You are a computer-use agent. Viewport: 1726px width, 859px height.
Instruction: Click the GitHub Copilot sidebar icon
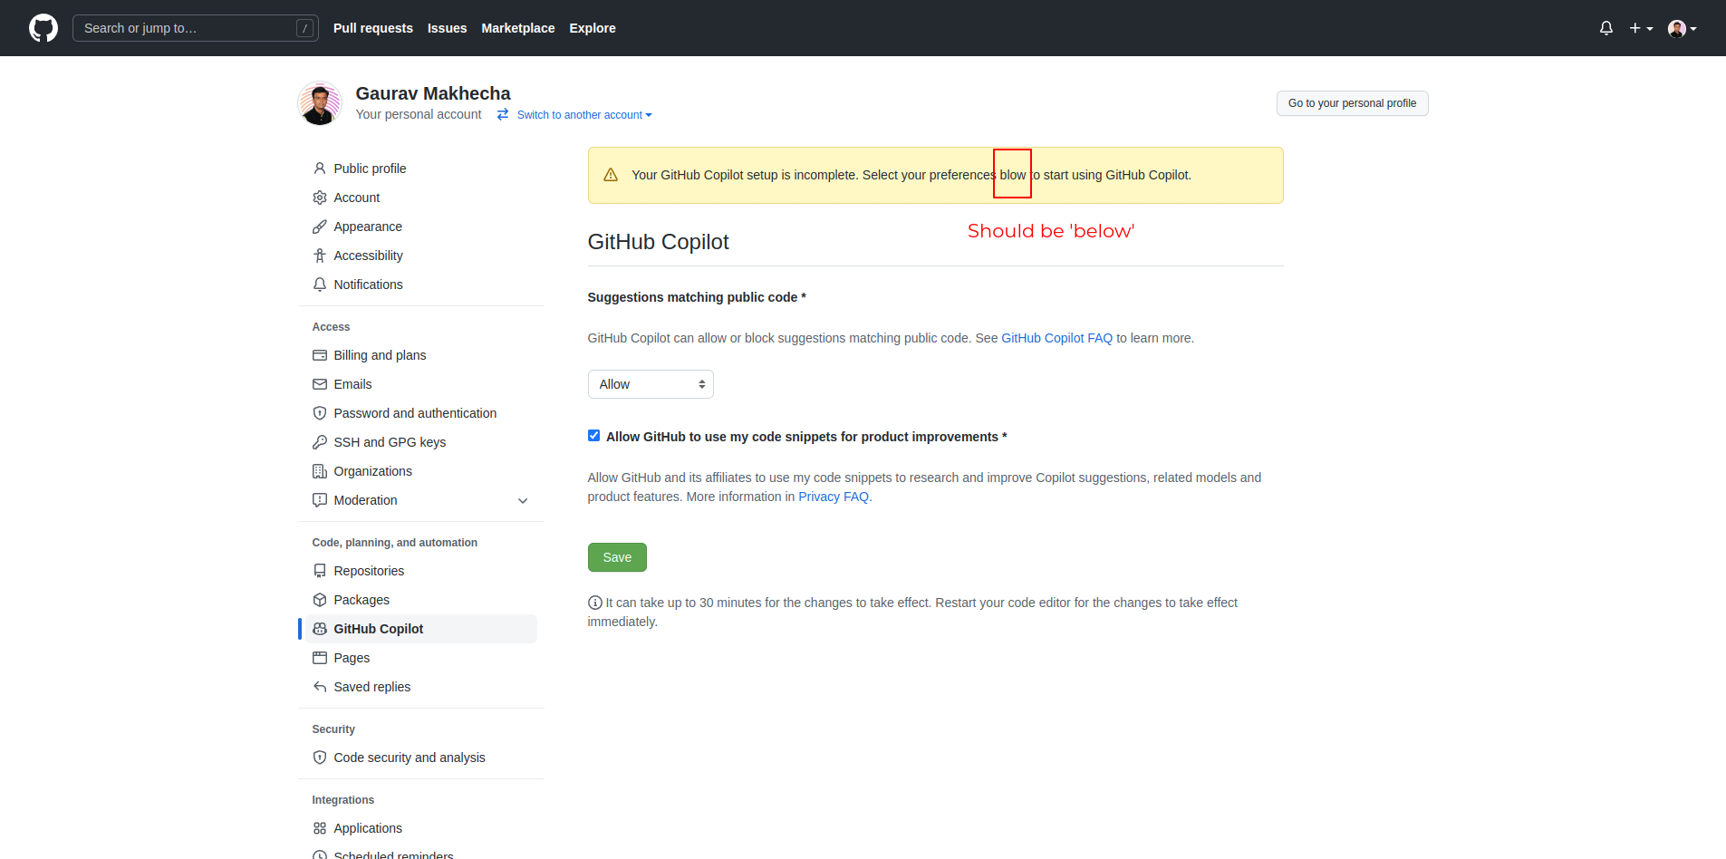point(320,629)
